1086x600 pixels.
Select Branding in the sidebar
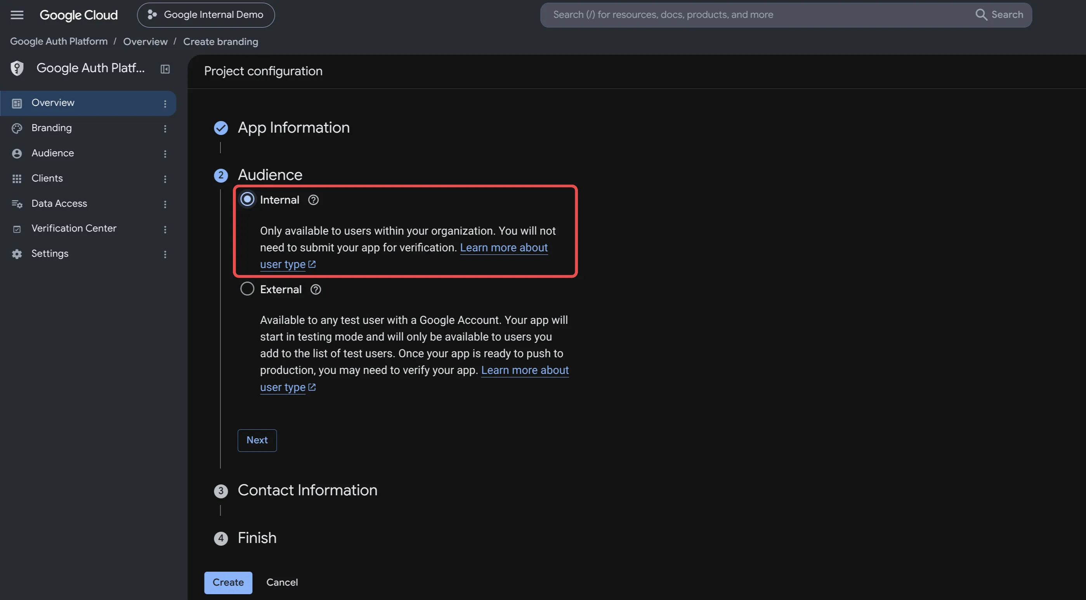[x=88, y=128]
